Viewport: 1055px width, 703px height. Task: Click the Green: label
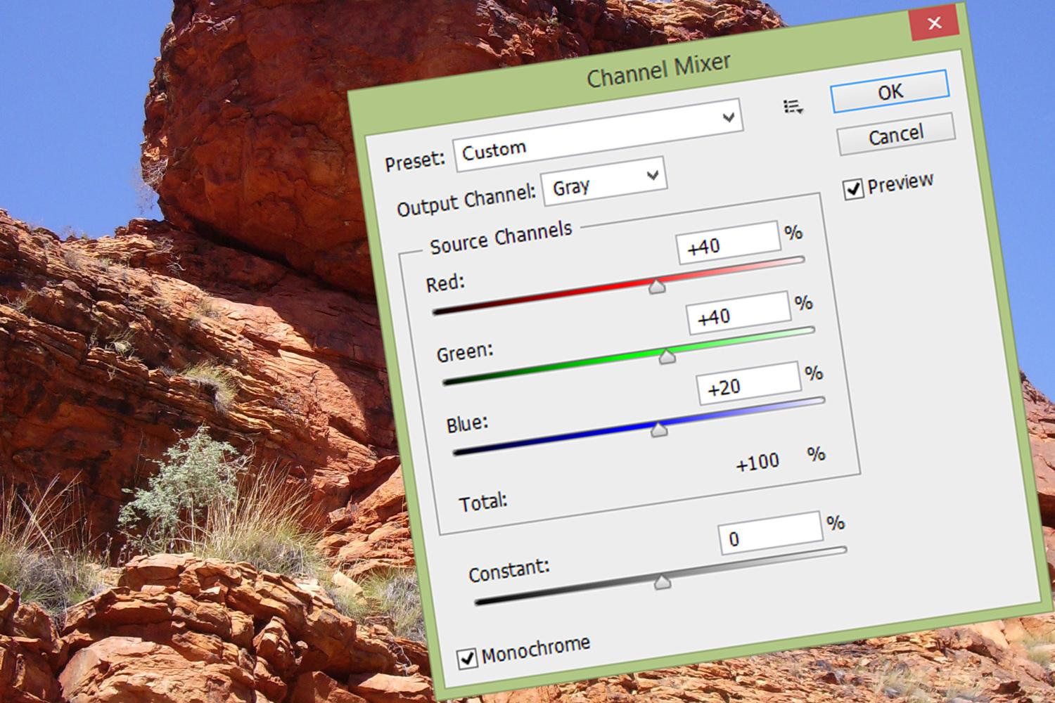tap(465, 352)
